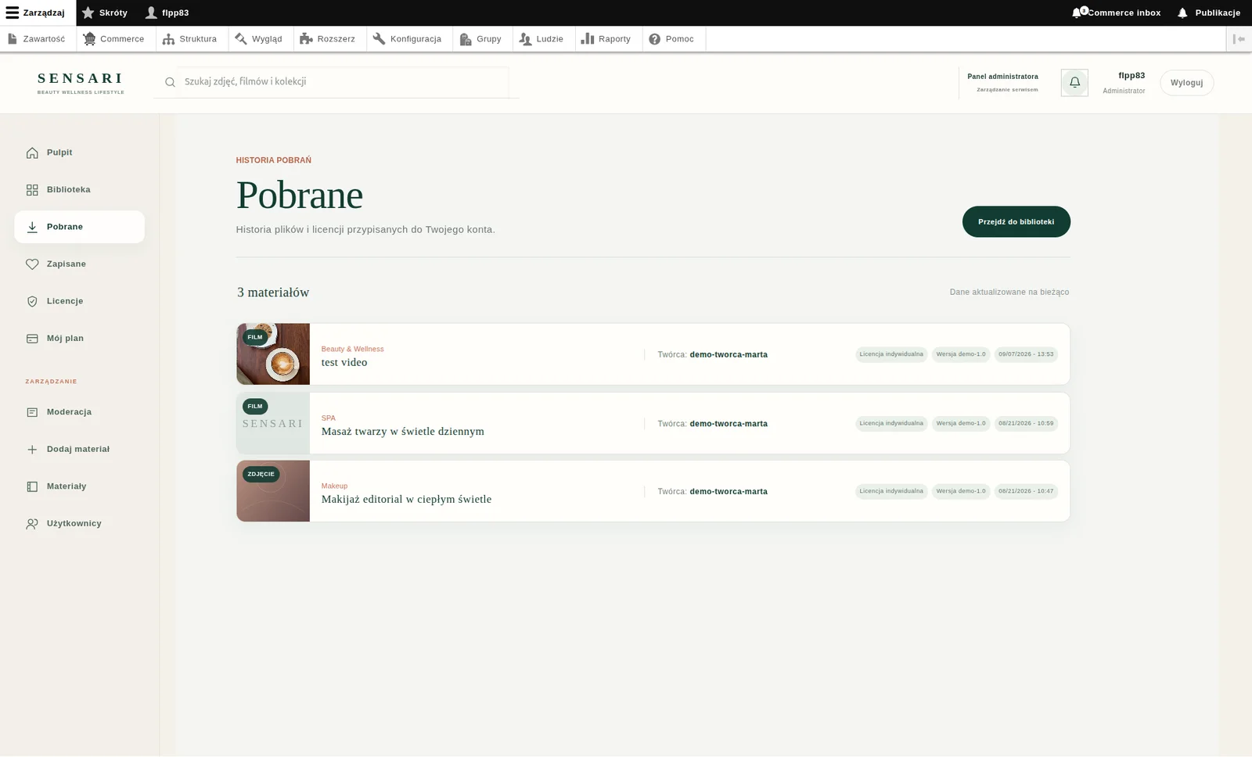Open Masaż twarzy w świetle dziennym

403,432
